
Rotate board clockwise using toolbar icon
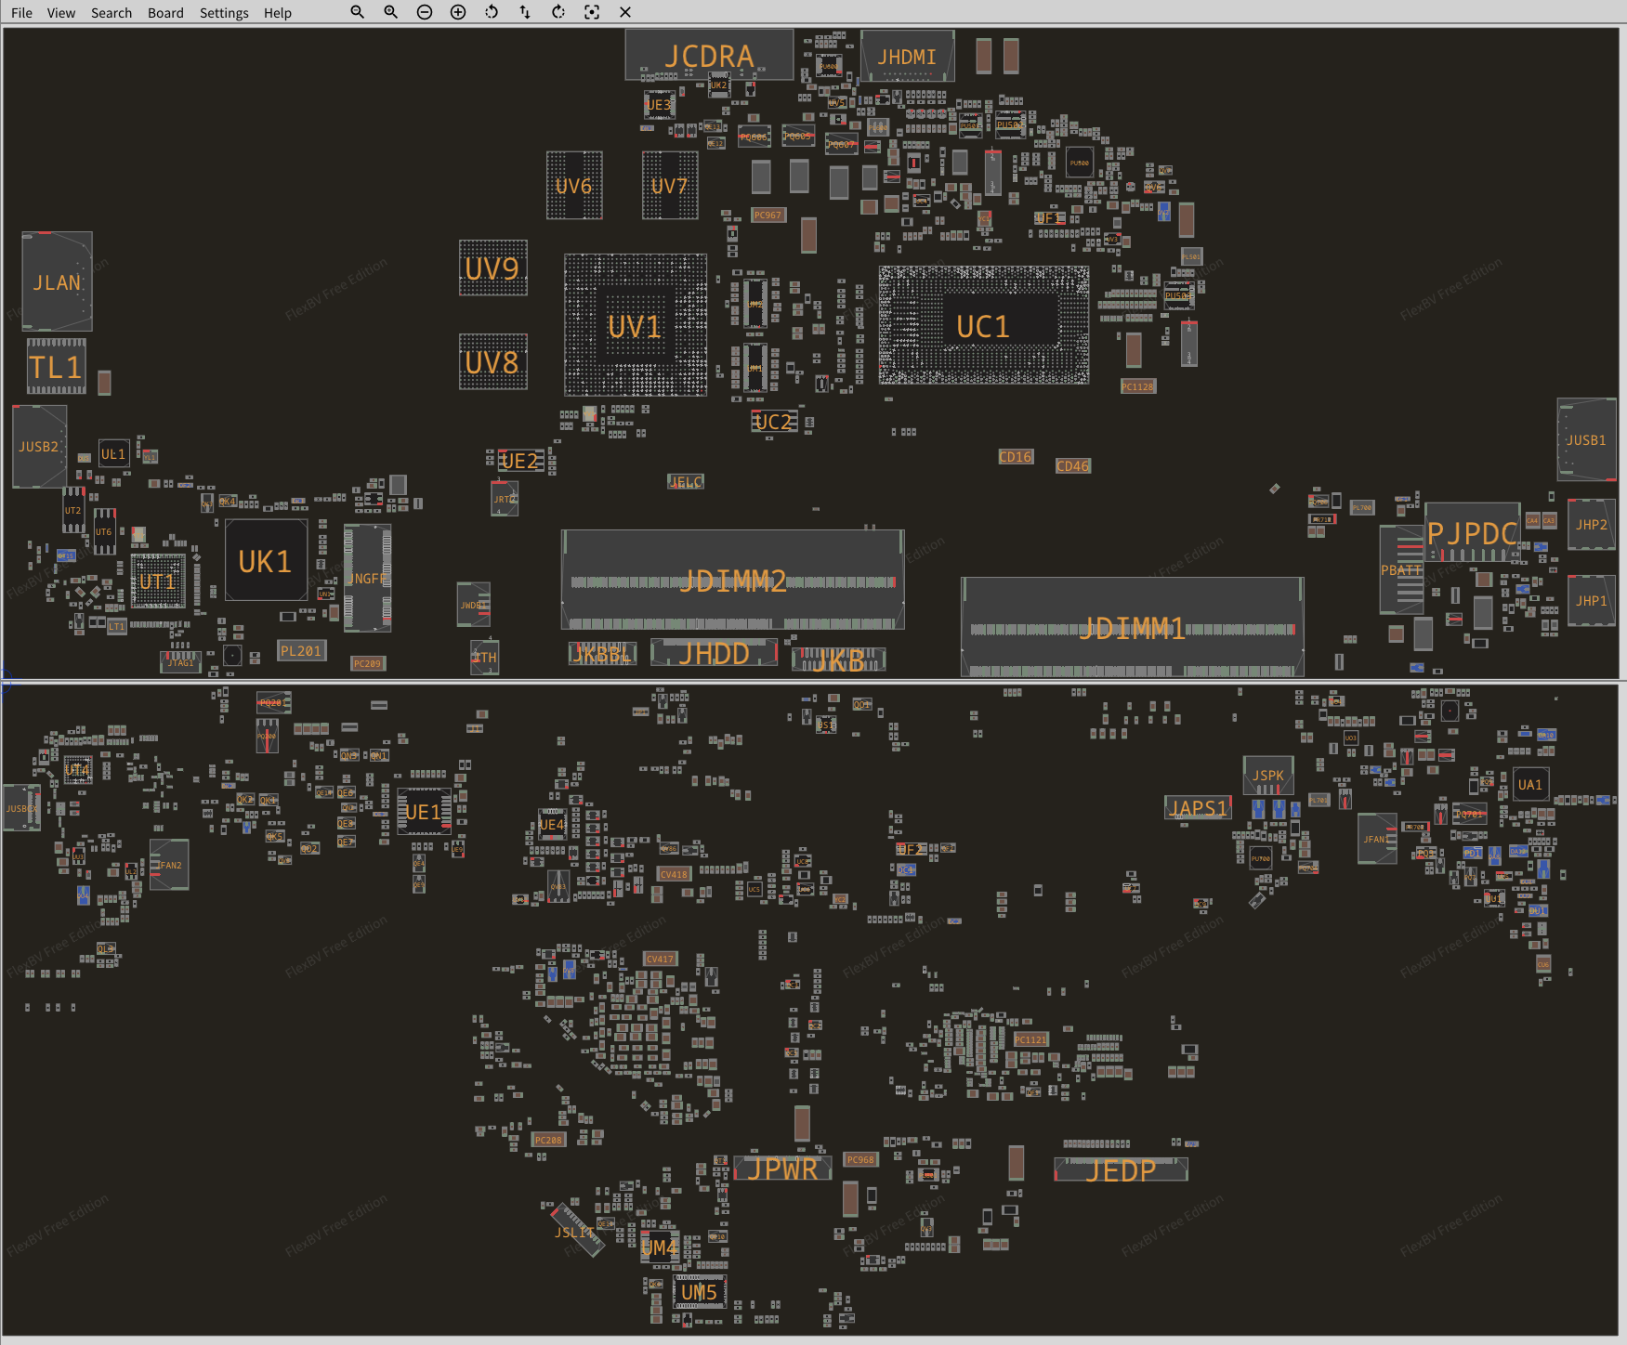(558, 12)
